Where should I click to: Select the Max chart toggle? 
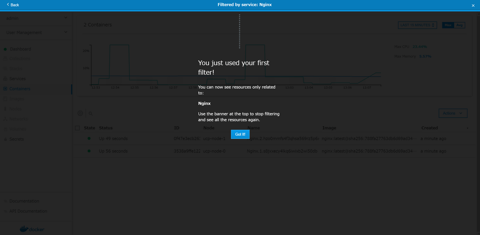[x=448, y=25]
